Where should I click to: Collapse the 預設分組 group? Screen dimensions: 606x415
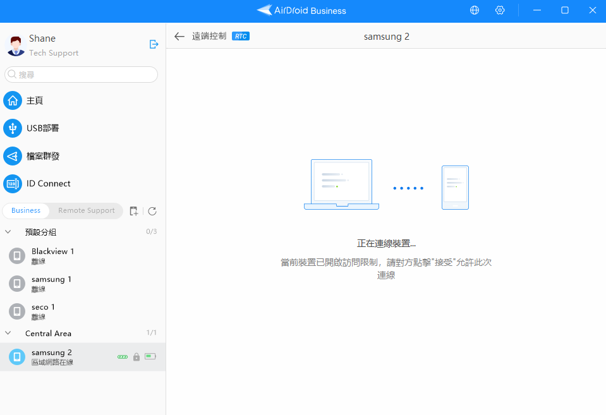[x=8, y=232]
